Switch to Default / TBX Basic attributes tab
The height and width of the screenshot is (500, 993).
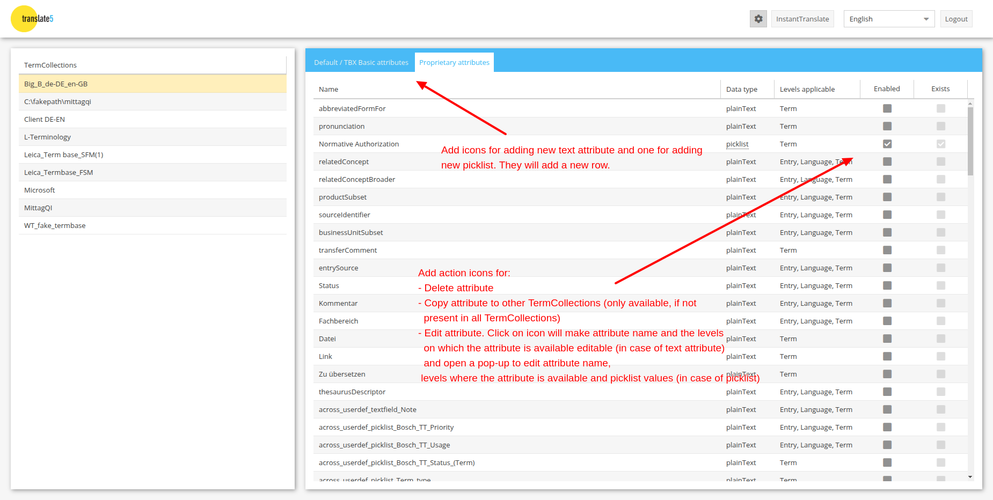tap(361, 62)
